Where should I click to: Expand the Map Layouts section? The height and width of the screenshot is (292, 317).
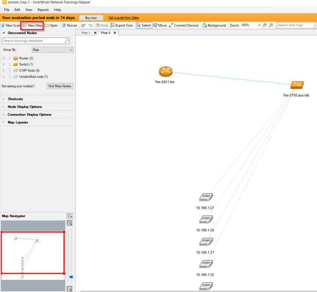click(17, 122)
